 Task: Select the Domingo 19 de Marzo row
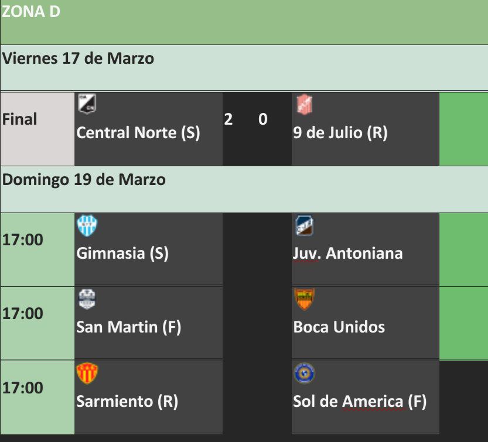244,190
